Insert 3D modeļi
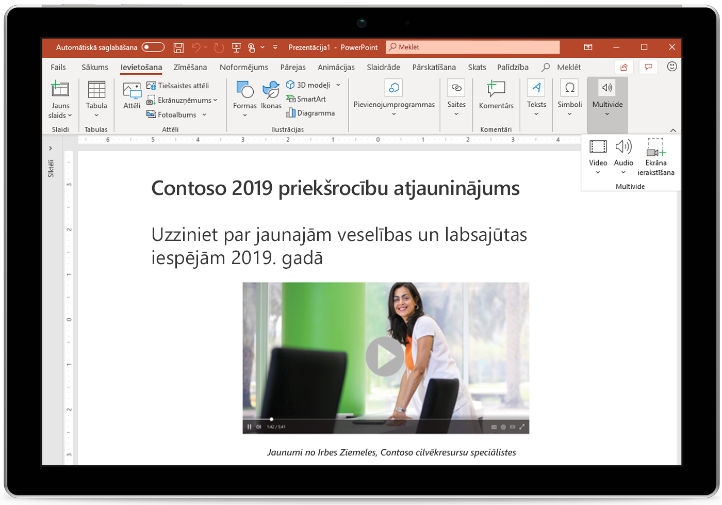722x505 pixels. [308, 85]
